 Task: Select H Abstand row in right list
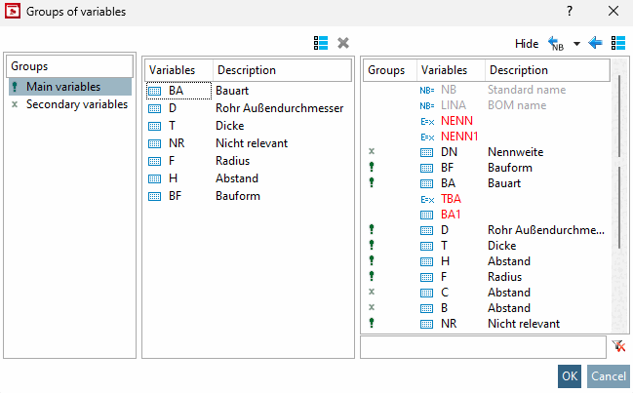(487, 261)
